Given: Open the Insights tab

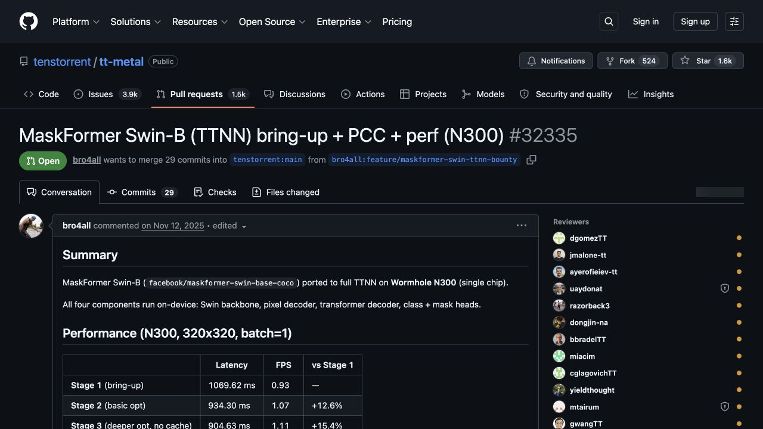Looking at the screenshot, I should click(x=651, y=94).
